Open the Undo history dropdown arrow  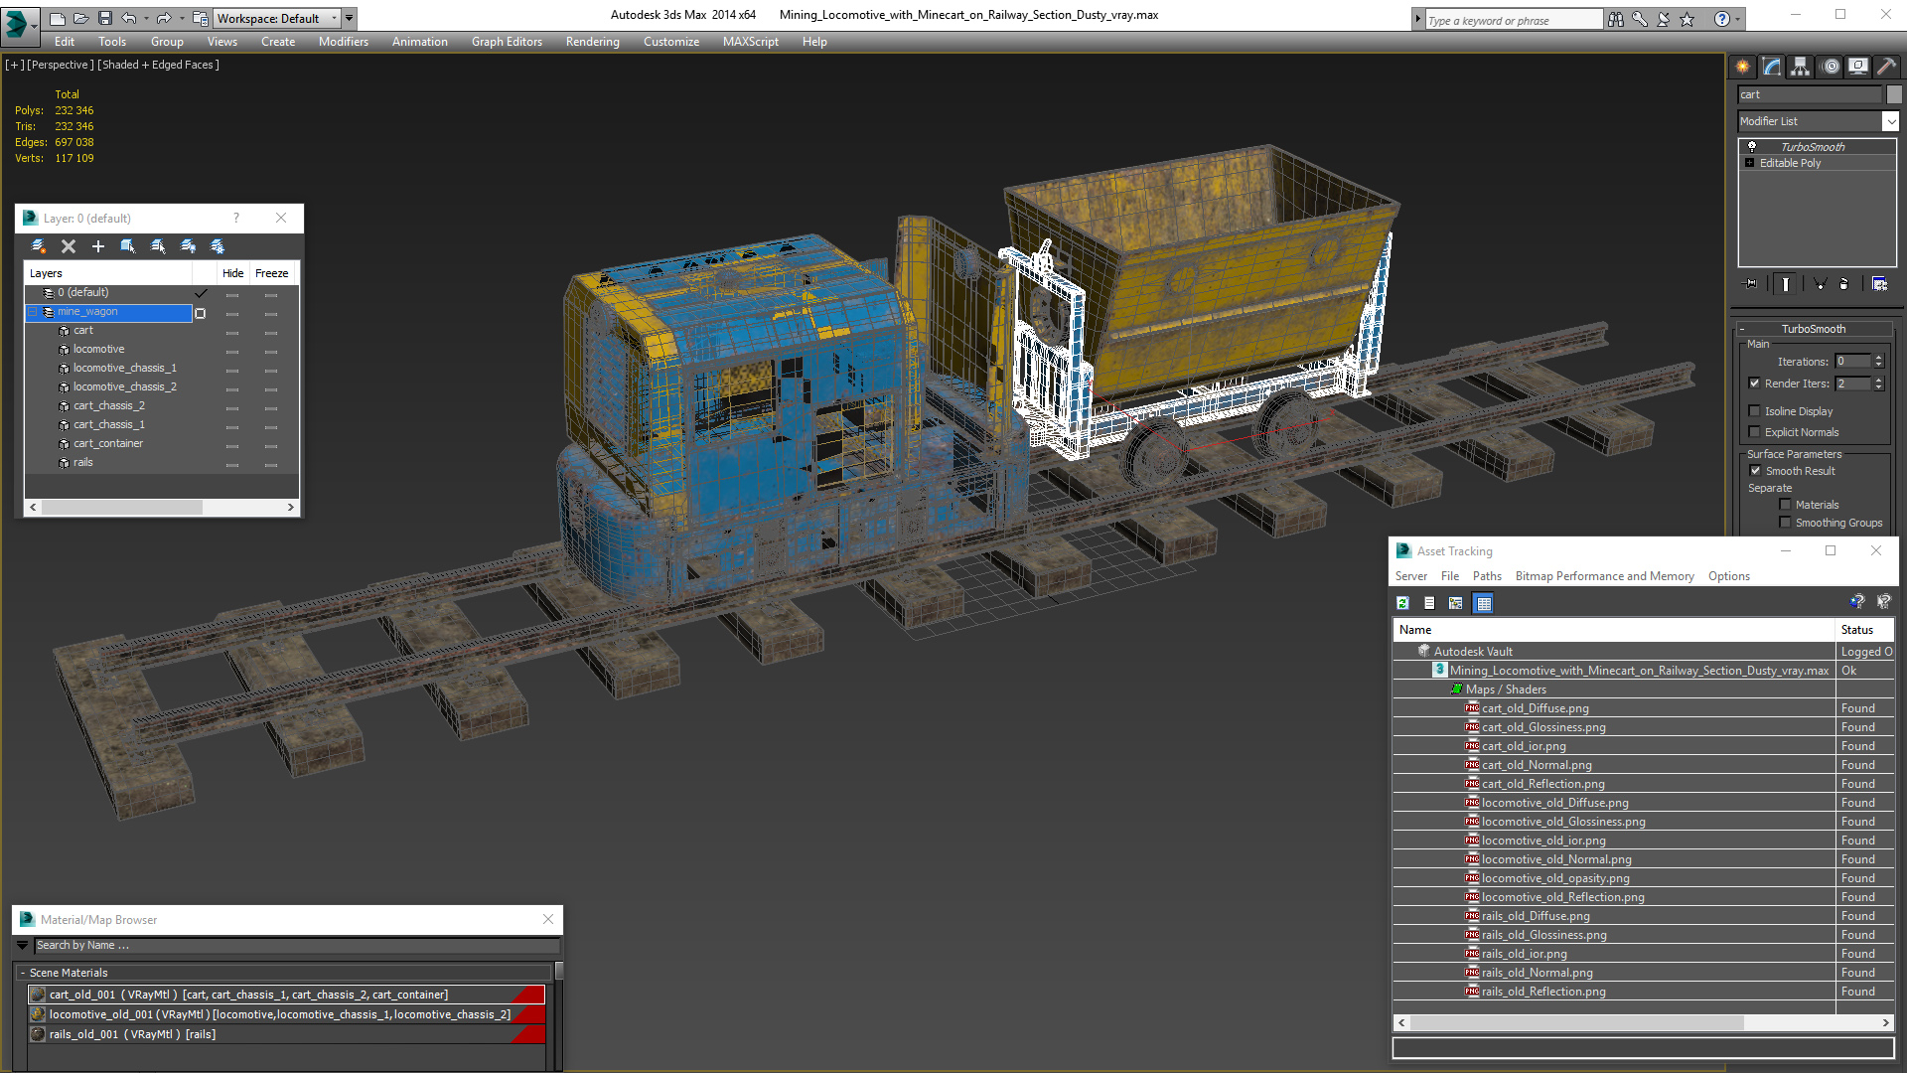(x=146, y=18)
